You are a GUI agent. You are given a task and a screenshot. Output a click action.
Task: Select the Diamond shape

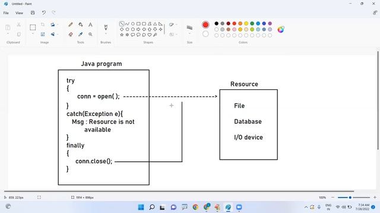click(122, 29)
